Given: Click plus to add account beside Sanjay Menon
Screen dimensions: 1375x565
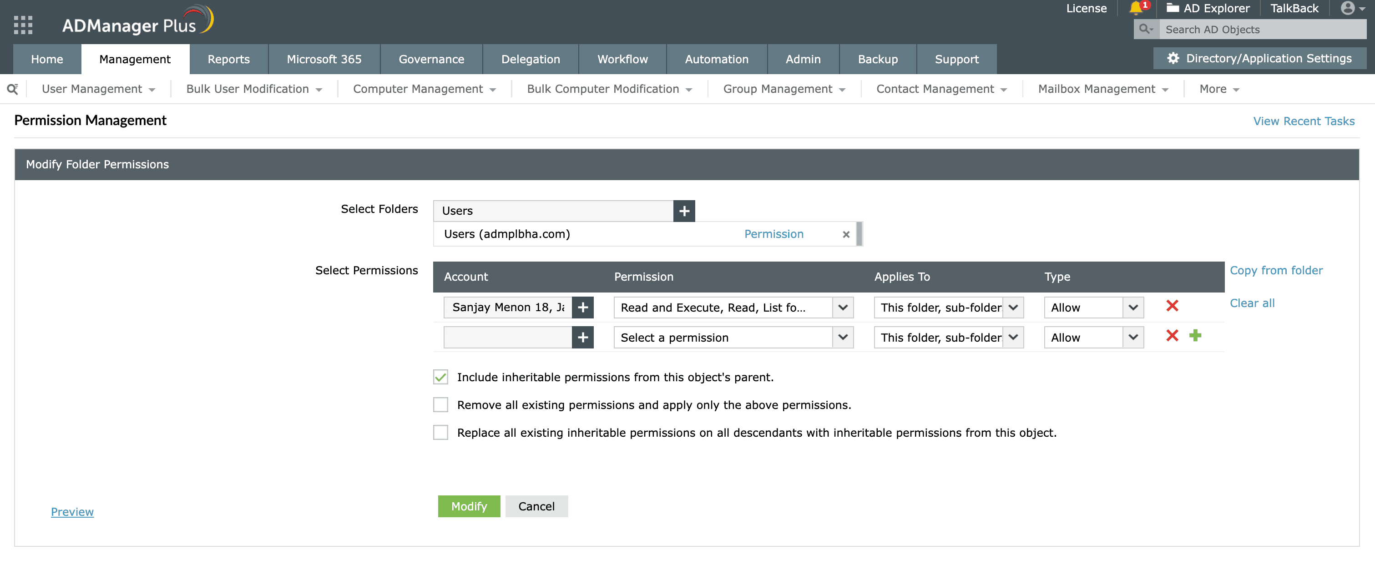Looking at the screenshot, I should 582,308.
